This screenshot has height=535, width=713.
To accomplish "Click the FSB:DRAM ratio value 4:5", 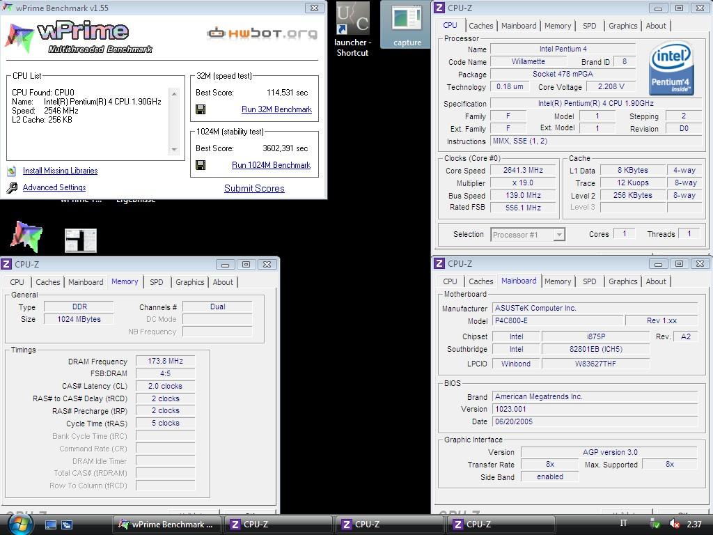I will [166, 373].
